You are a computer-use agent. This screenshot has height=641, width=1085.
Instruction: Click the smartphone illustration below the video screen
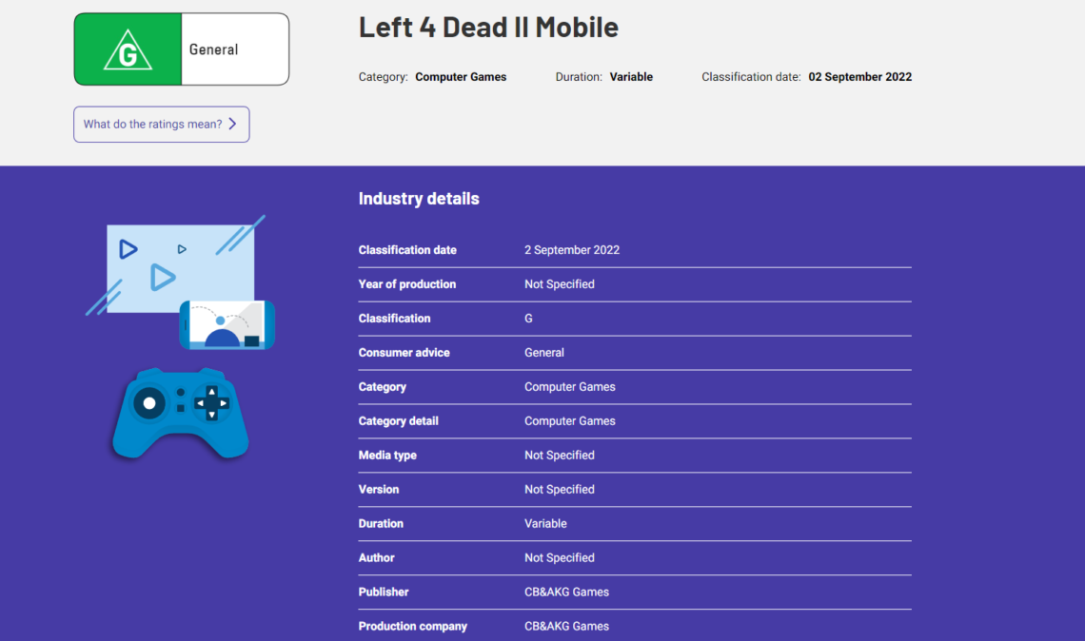tap(228, 326)
